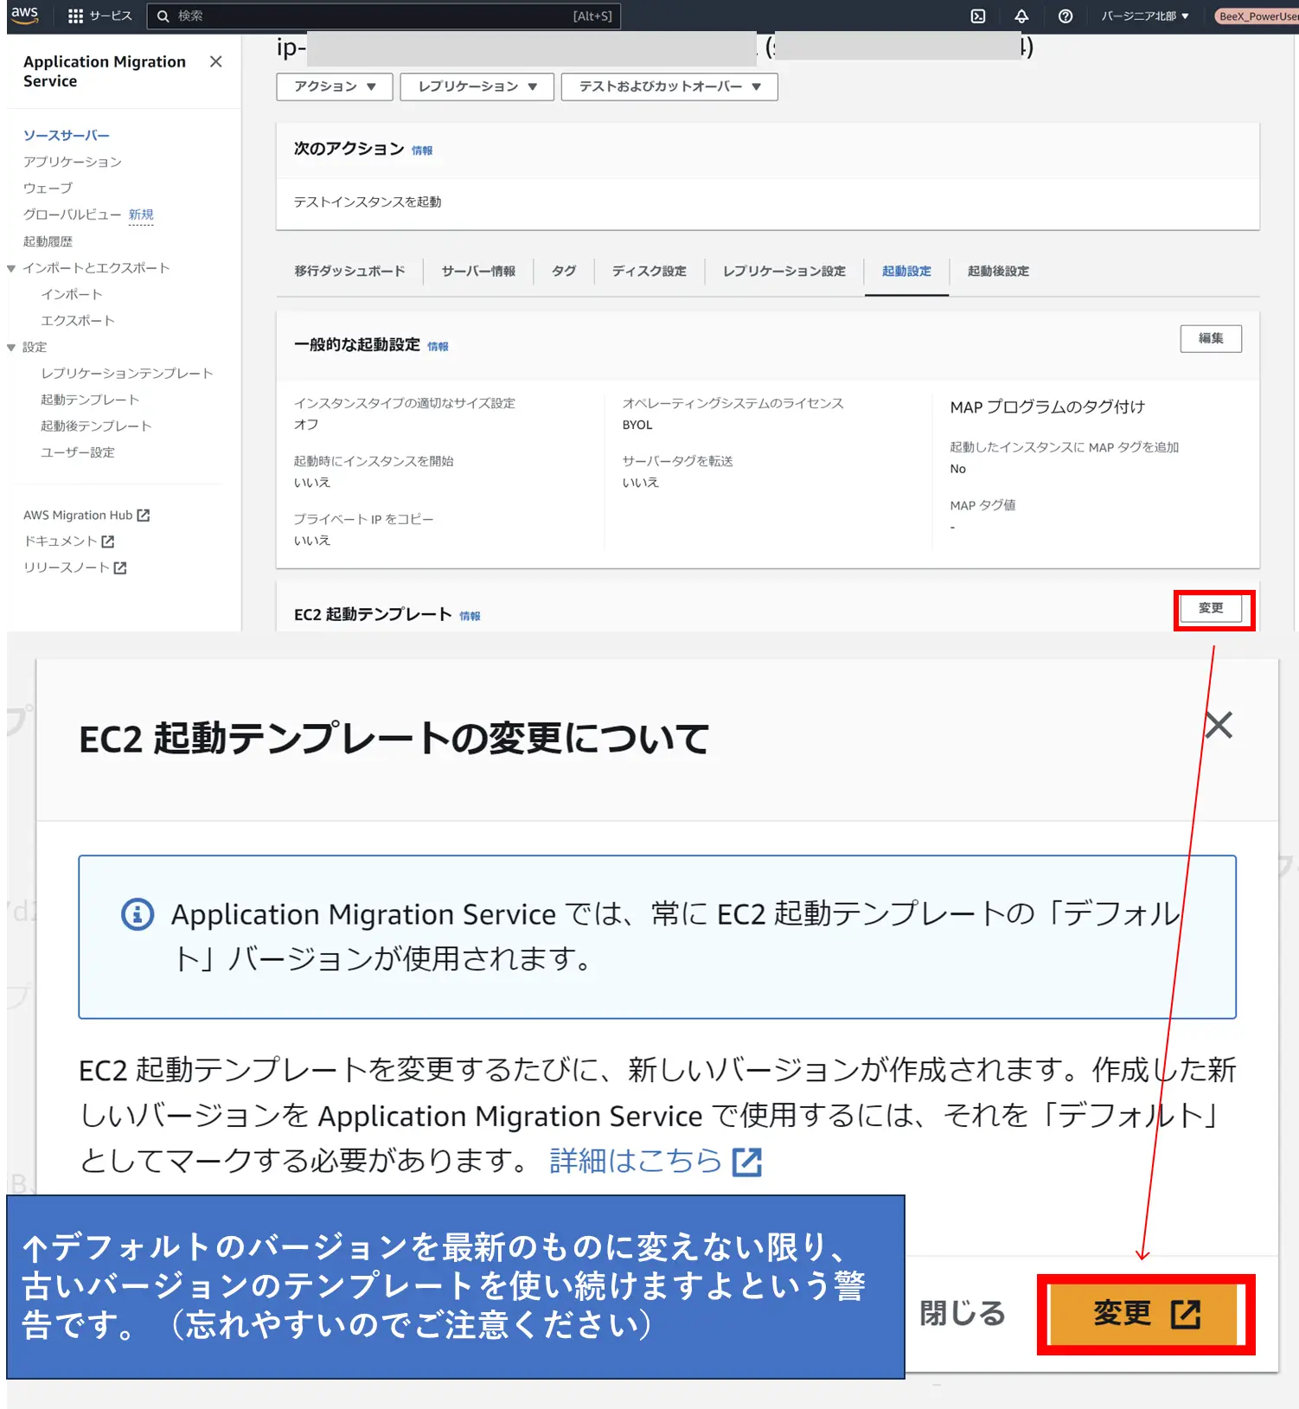Click the info icon in the dialog alert
1299x1409 pixels.
(138, 913)
